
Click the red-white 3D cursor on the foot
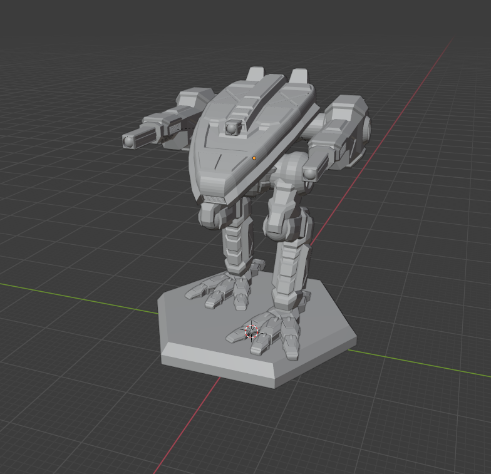click(251, 332)
